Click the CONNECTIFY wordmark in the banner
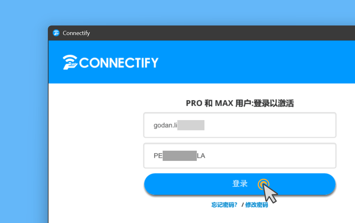Screen dimensions: 355x223 coord(119,63)
